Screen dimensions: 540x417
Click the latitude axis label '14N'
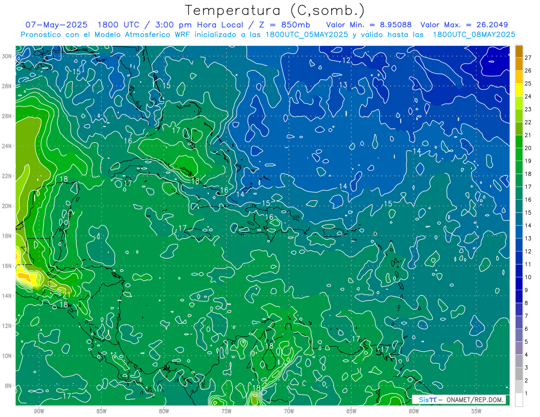coord(7,296)
